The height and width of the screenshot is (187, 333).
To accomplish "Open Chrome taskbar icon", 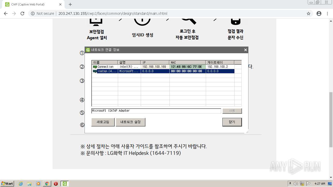I will coord(47,184).
